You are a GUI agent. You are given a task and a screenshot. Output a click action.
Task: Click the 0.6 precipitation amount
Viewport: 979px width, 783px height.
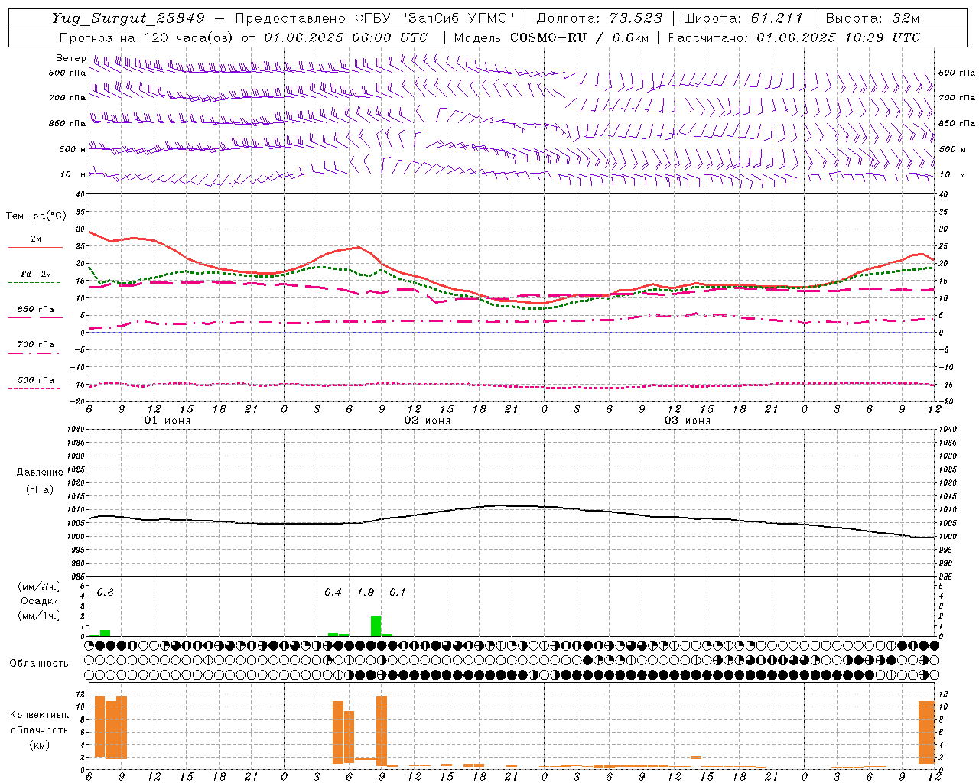click(x=105, y=592)
